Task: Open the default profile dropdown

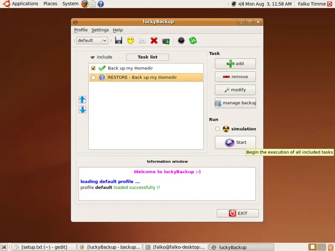Action: pos(92,40)
